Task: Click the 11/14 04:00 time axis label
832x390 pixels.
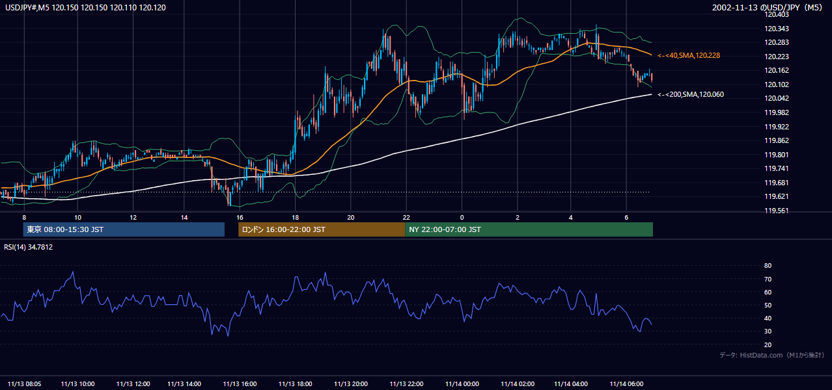Action: (x=571, y=383)
